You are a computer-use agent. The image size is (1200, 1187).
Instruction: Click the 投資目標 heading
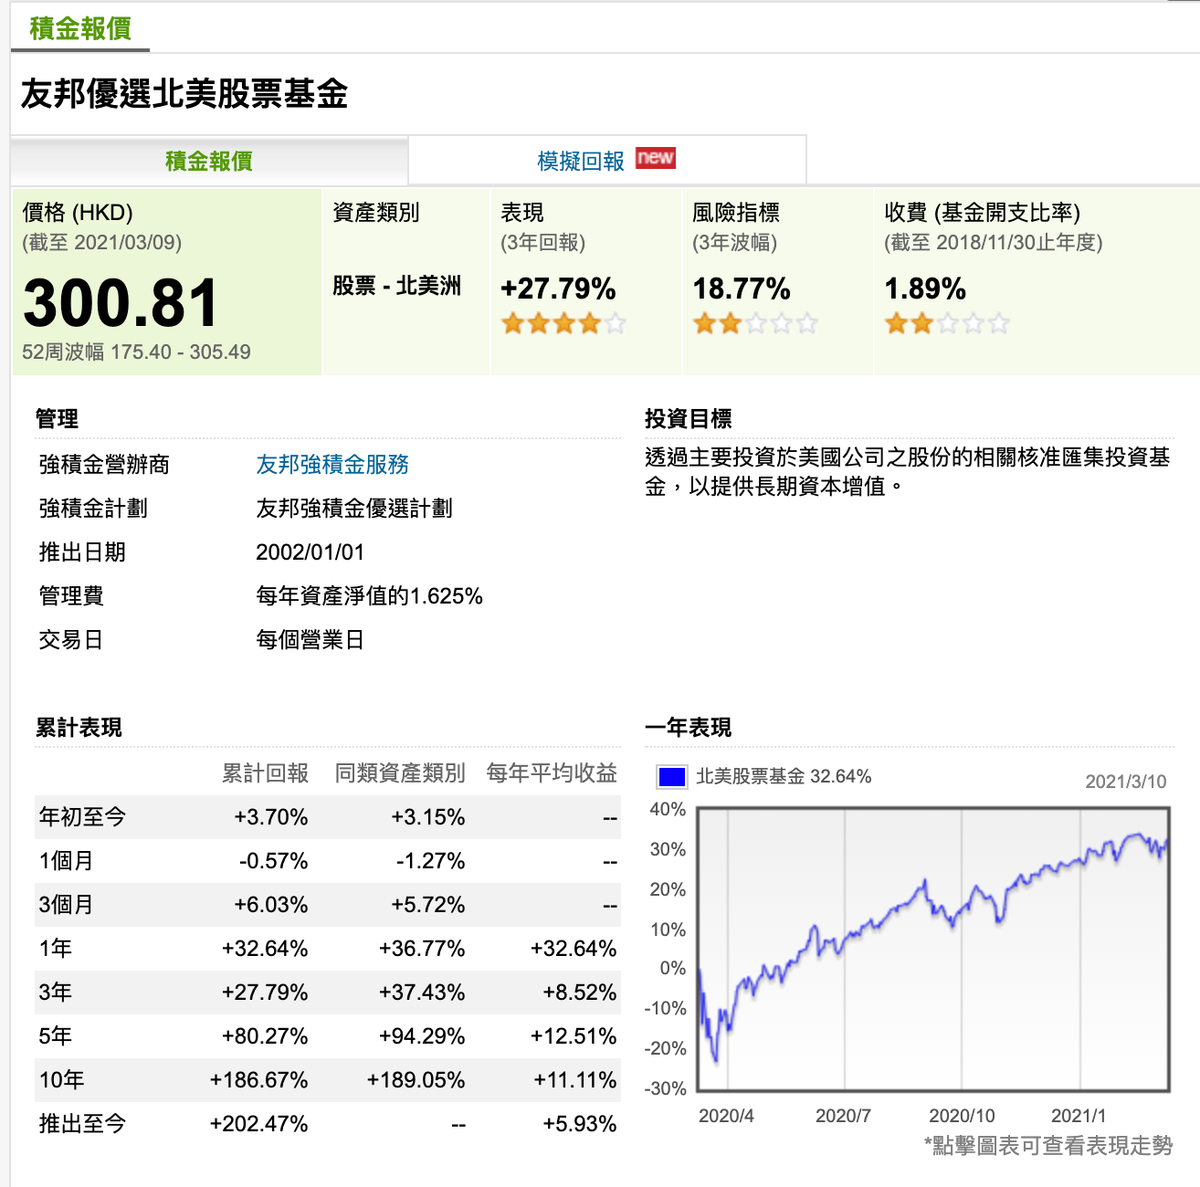click(x=688, y=418)
